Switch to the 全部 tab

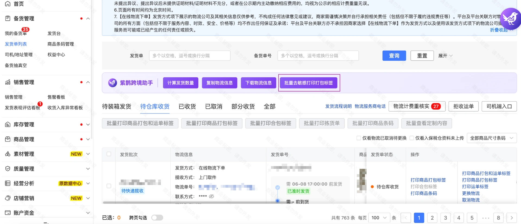[269, 106]
